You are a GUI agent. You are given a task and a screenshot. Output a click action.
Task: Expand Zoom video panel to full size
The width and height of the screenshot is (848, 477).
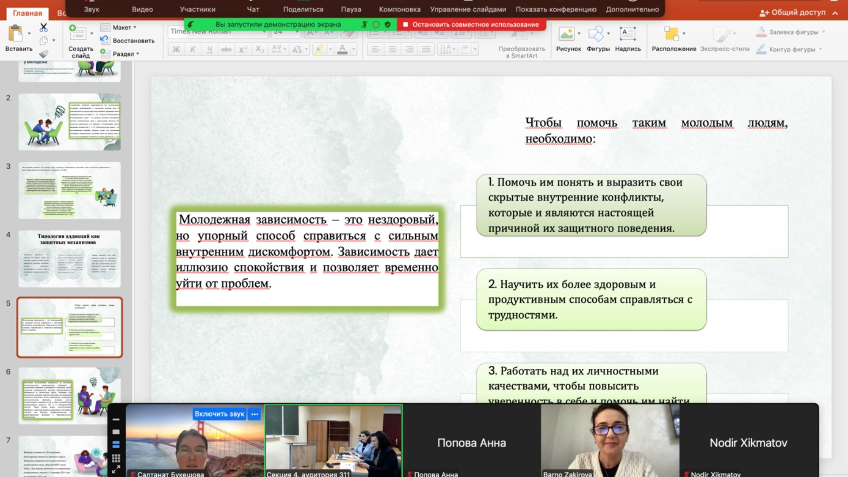point(116,470)
